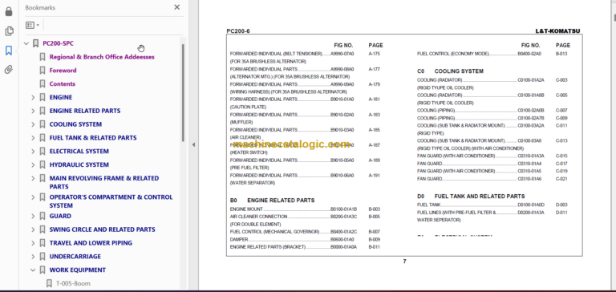Open the bookmark options dropdown menu

click(x=32, y=25)
